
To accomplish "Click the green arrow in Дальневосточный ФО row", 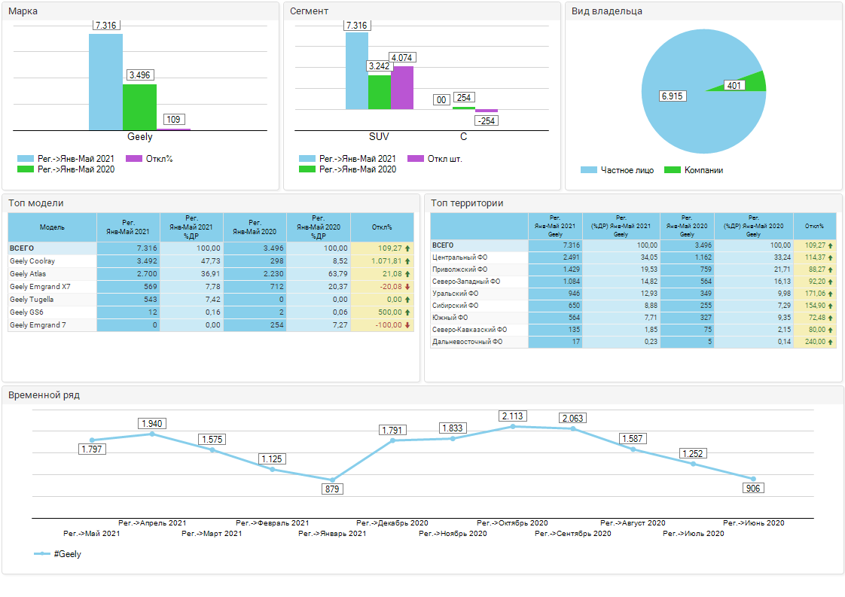I will pyautogui.click(x=831, y=342).
